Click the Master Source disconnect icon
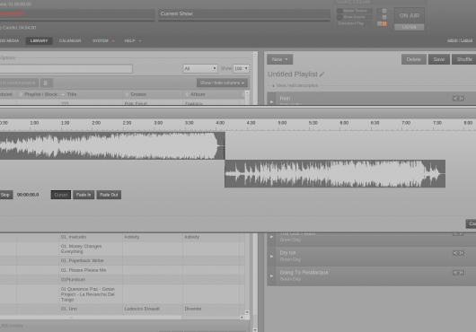The height and width of the screenshot is (332, 476). (x=339, y=11)
